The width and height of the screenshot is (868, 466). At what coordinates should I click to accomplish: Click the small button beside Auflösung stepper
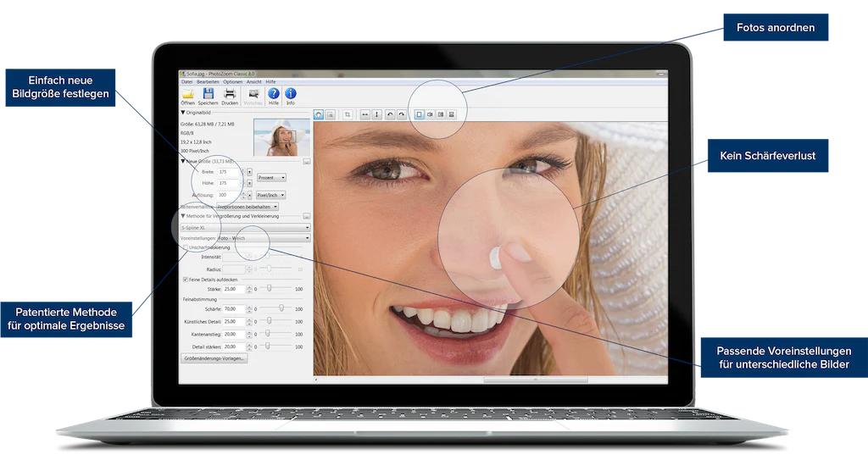pos(250,196)
